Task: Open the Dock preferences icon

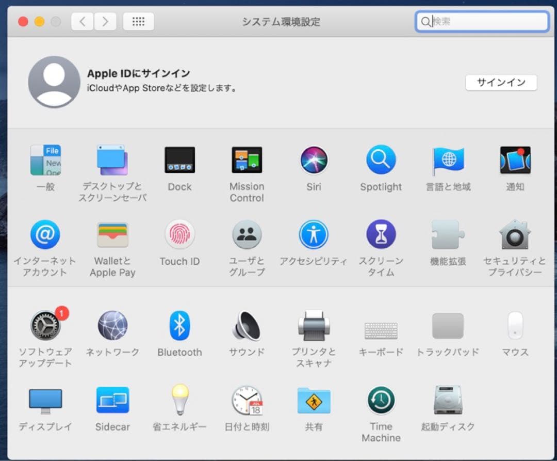Action: [179, 160]
